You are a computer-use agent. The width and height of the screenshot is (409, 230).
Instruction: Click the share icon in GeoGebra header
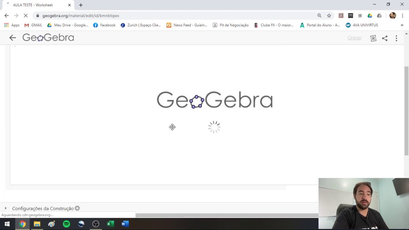(385, 38)
